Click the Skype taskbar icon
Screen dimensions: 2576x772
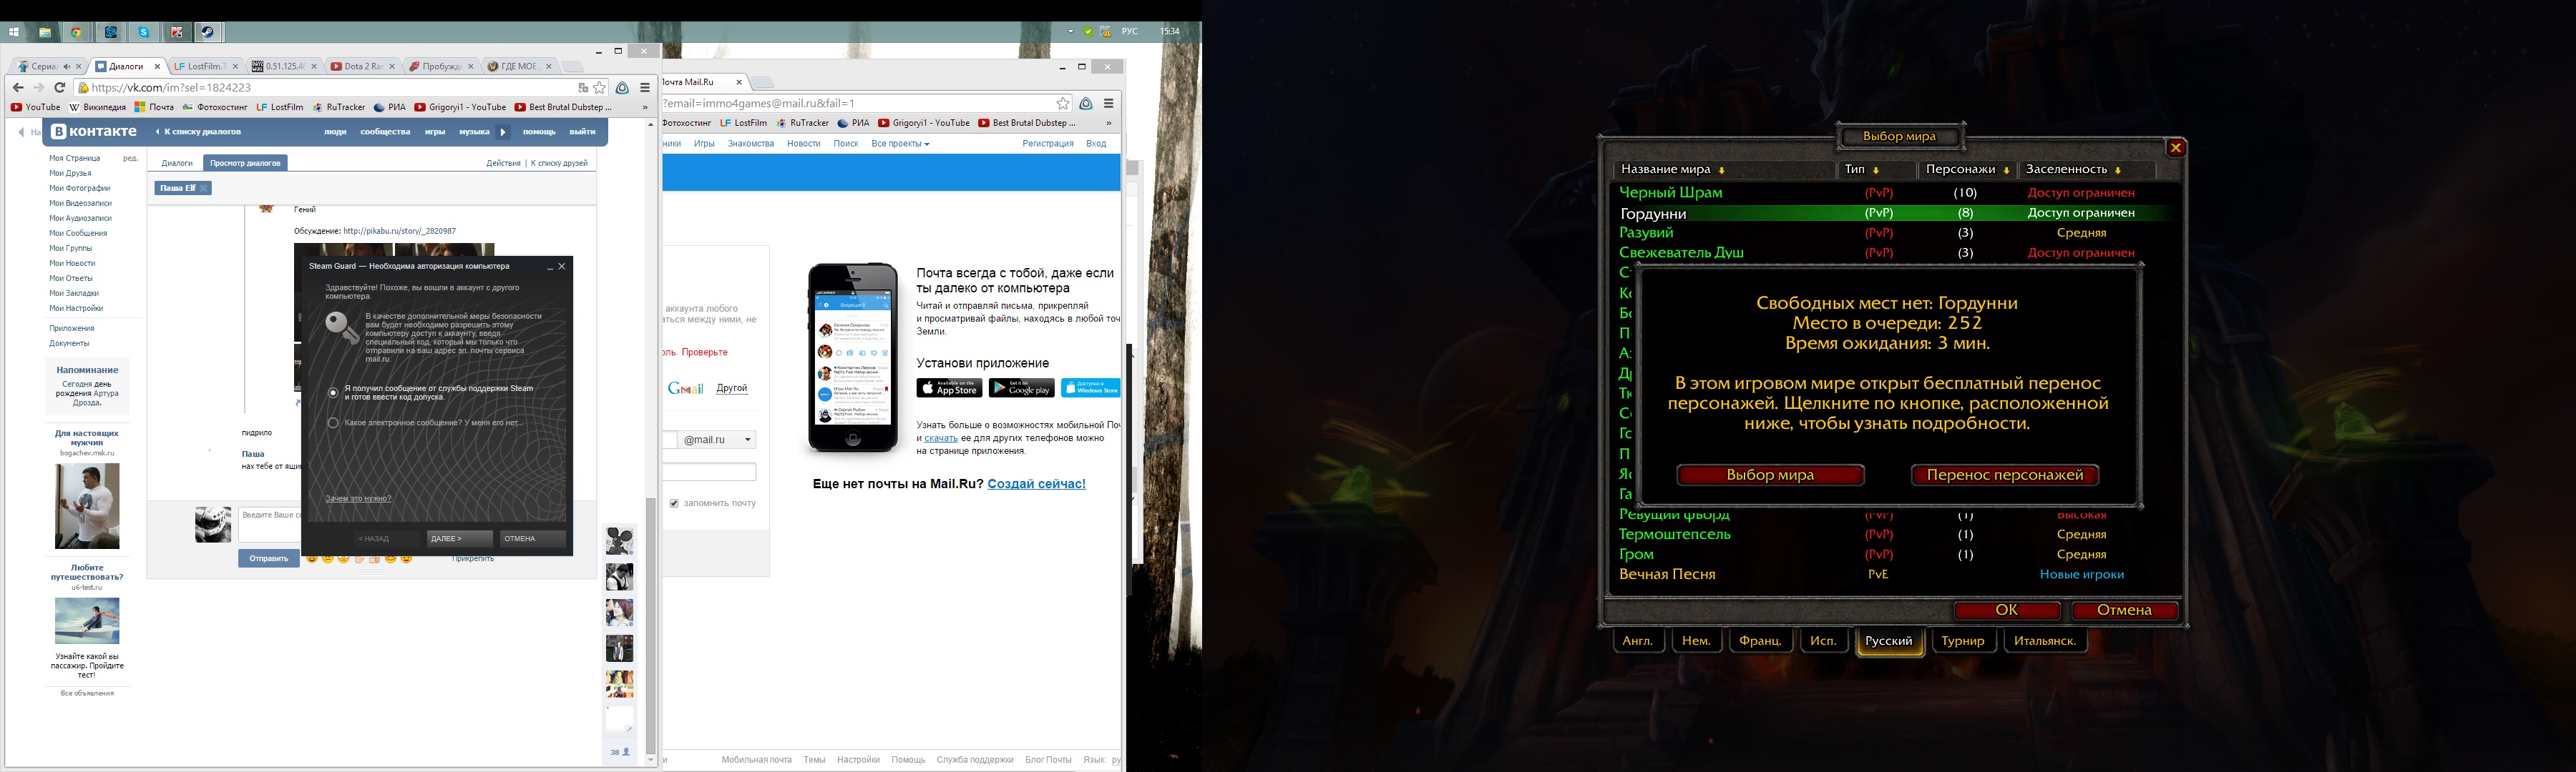click(x=143, y=32)
